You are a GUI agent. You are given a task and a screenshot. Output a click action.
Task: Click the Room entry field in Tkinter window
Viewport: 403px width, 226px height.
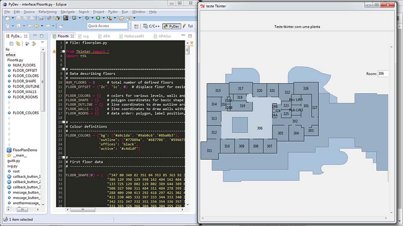[383, 74]
